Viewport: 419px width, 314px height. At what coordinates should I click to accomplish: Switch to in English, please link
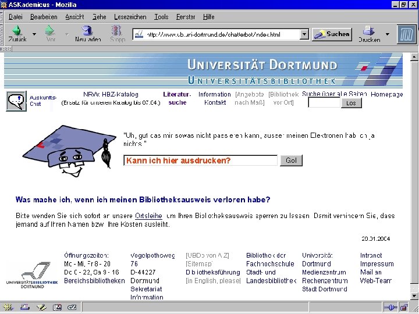point(213,281)
